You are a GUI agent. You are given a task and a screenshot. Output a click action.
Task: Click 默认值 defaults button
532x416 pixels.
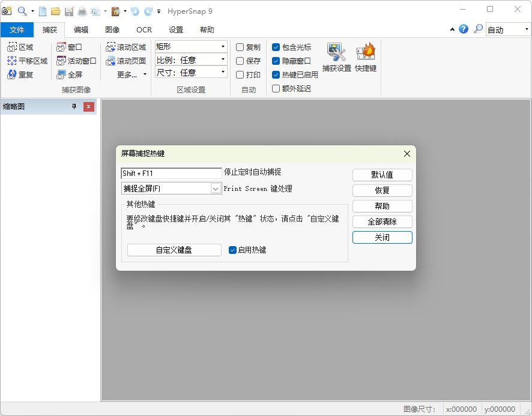pos(382,175)
